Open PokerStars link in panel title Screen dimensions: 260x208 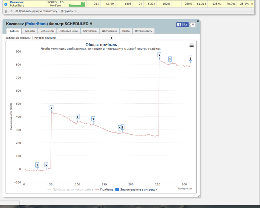36,24
